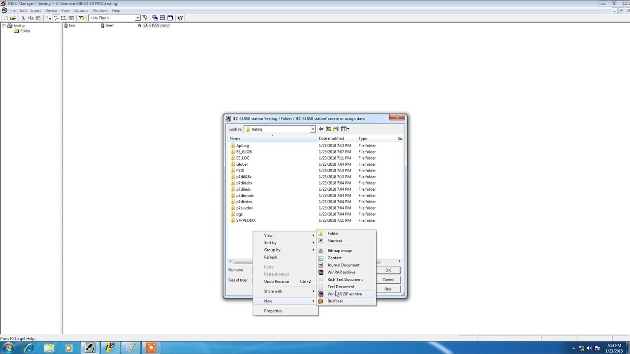Click the Cut scissors toolbar icon
This screenshot has height=354, width=630.
[x=23, y=18]
